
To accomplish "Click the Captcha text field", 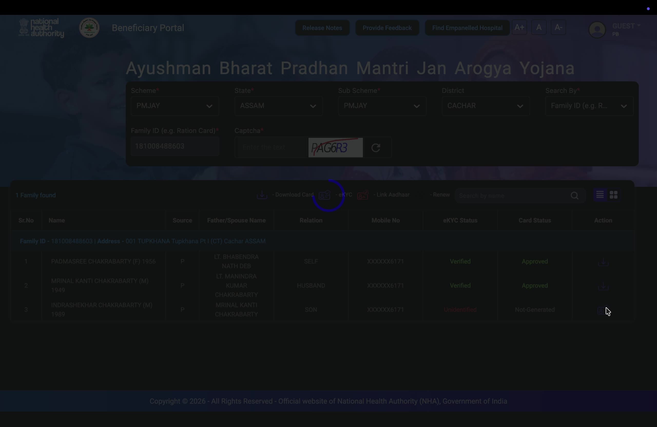I will click(x=271, y=147).
